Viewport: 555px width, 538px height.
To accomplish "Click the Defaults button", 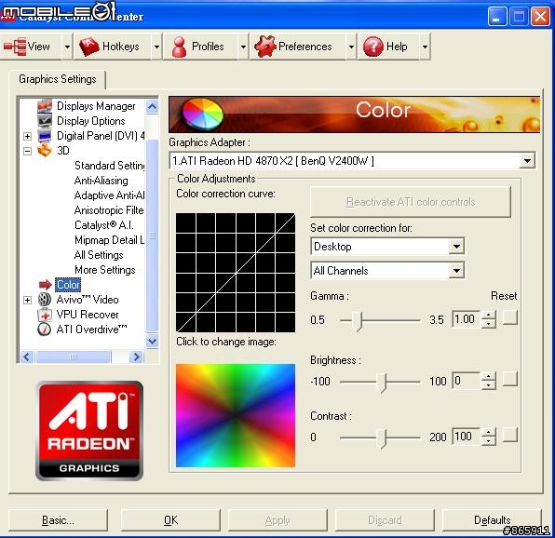I will (492, 520).
